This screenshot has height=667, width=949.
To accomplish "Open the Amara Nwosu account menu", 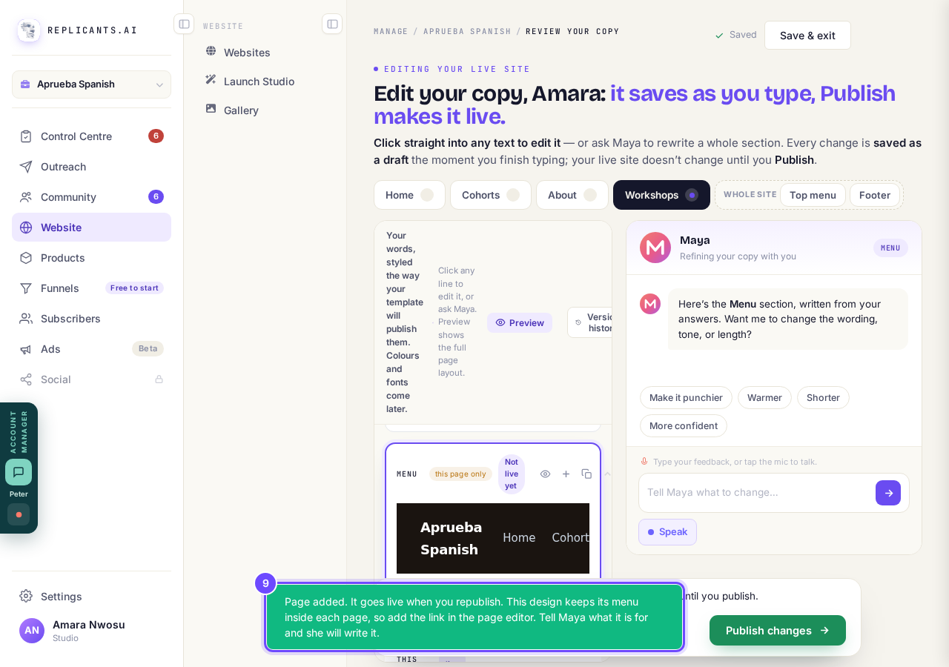I will 91,631.
